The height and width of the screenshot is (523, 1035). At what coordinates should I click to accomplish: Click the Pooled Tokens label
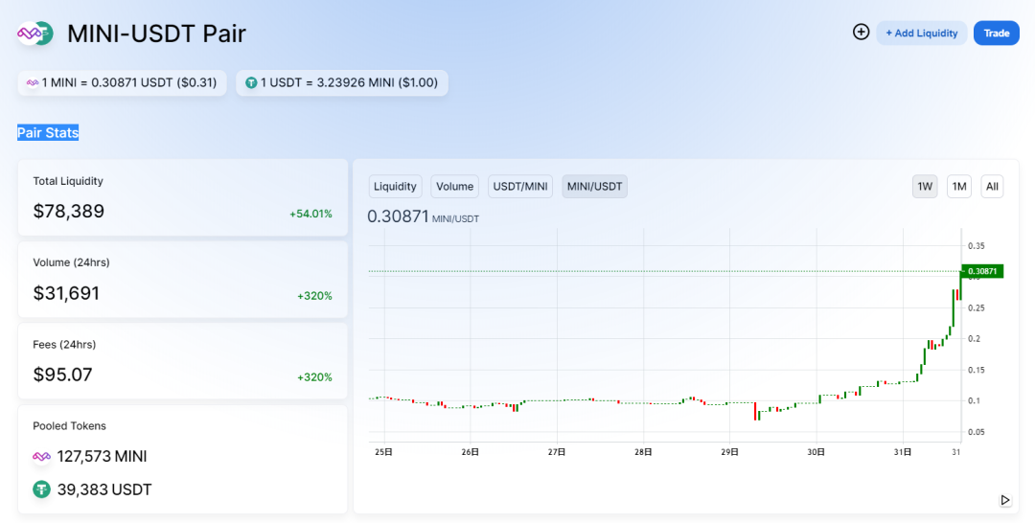[x=69, y=426]
